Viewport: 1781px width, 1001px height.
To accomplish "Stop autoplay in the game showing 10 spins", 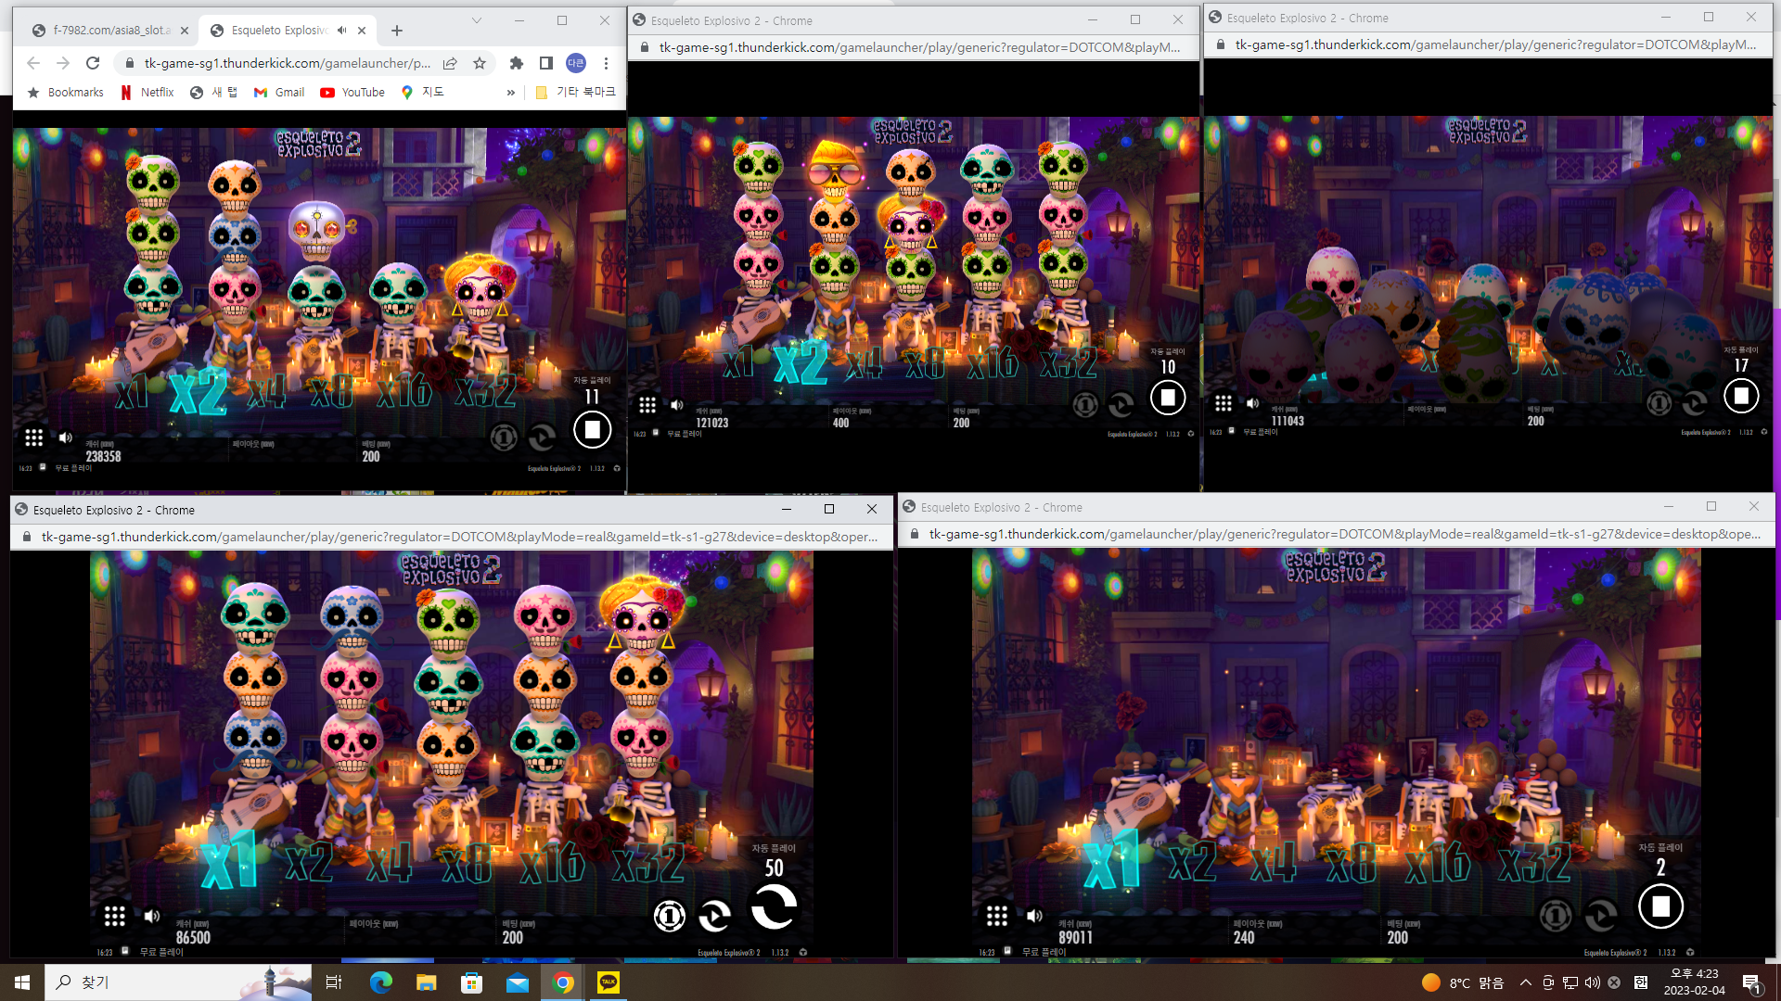I will click(1168, 398).
